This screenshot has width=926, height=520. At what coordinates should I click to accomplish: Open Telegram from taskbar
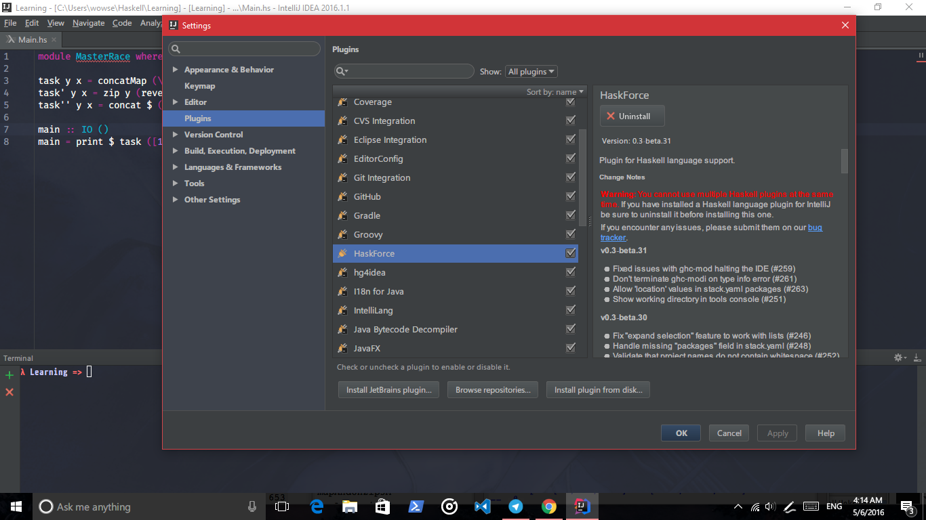click(x=516, y=506)
